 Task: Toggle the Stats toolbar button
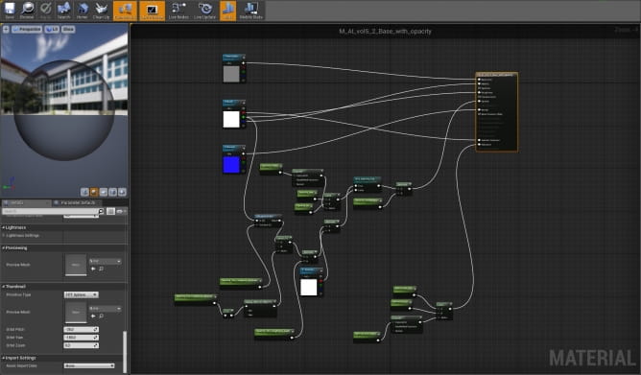point(228,11)
